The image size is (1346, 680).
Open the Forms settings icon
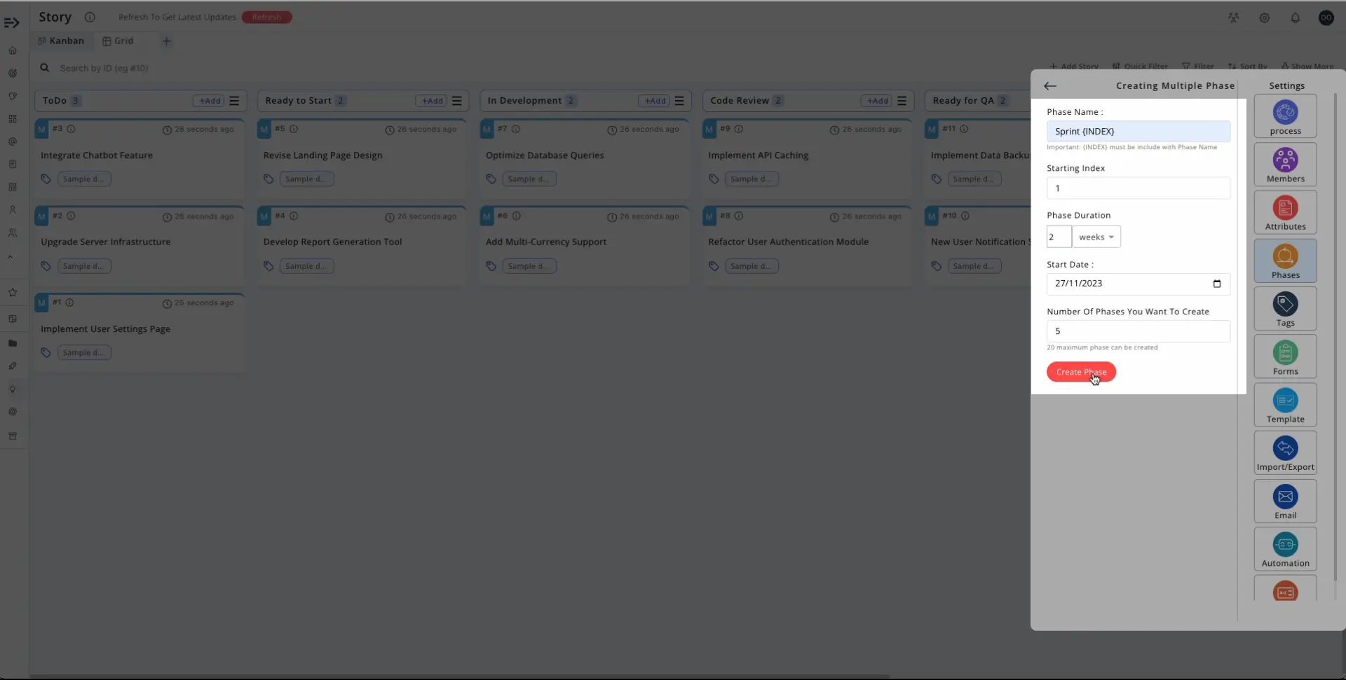(1285, 357)
